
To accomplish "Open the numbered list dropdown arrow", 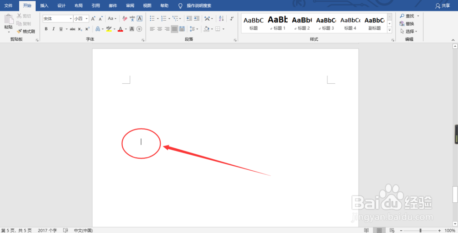I will [169, 19].
